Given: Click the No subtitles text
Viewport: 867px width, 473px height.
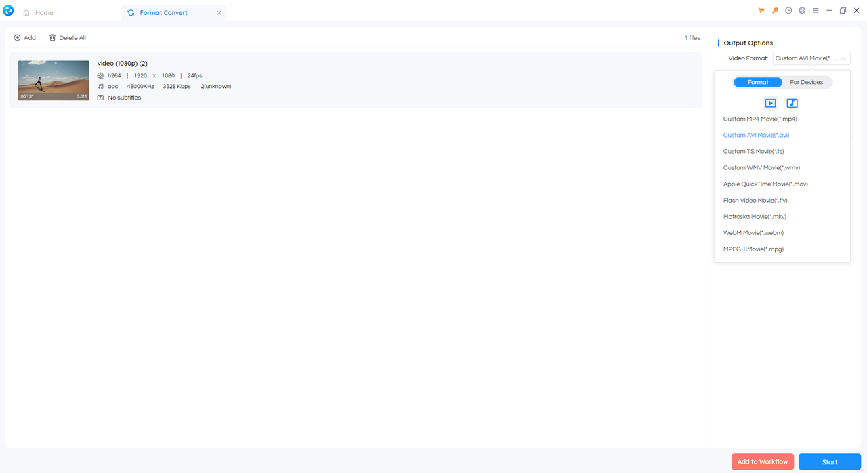Looking at the screenshot, I should pyautogui.click(x=124, y=98).
